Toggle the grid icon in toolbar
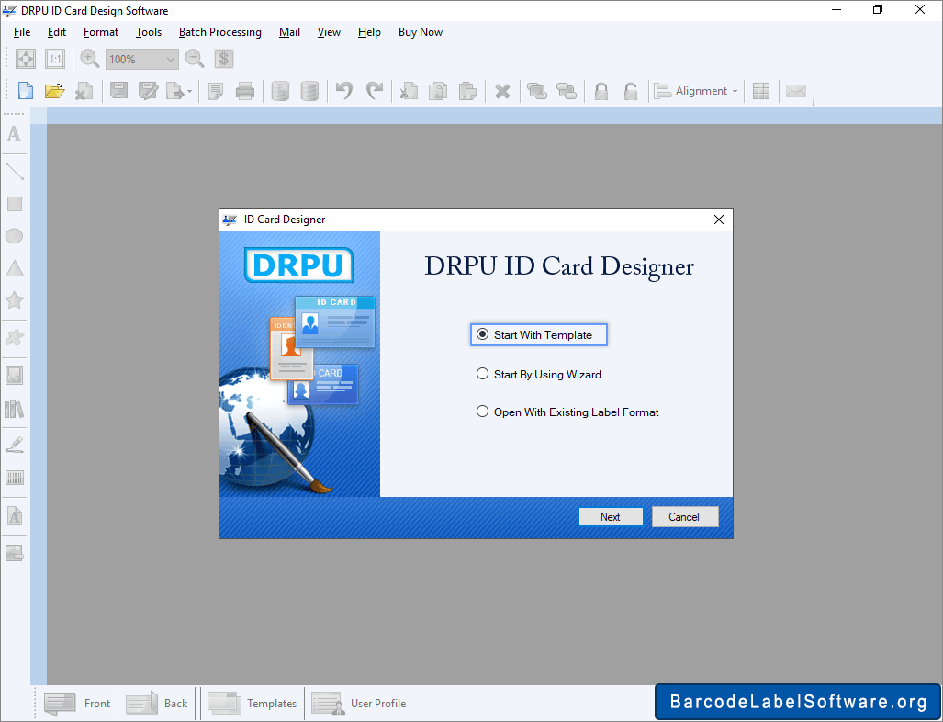The image size is (943, 722). (x=761, y=91)
